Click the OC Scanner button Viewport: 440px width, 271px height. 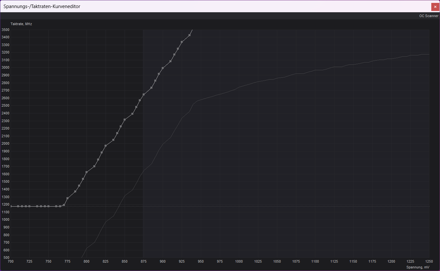point(428,16)
